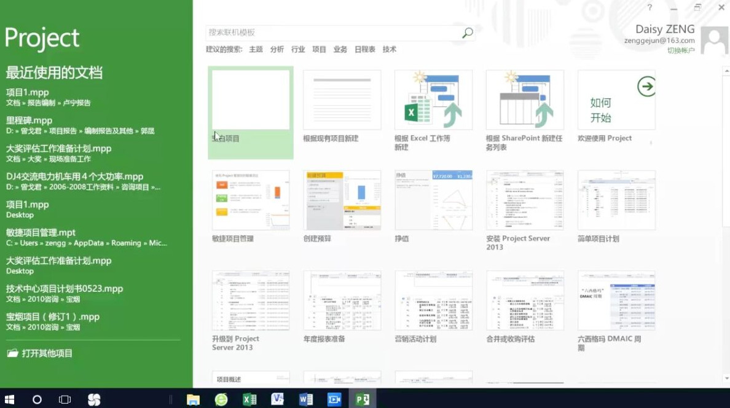Open the screen recorder app on taskbar
Image resolution: width=730 pixels, height=408 pixels.
(334, 399)
